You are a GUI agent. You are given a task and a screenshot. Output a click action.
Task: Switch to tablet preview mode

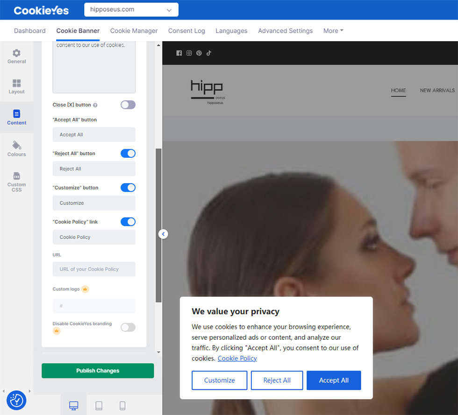99,405
